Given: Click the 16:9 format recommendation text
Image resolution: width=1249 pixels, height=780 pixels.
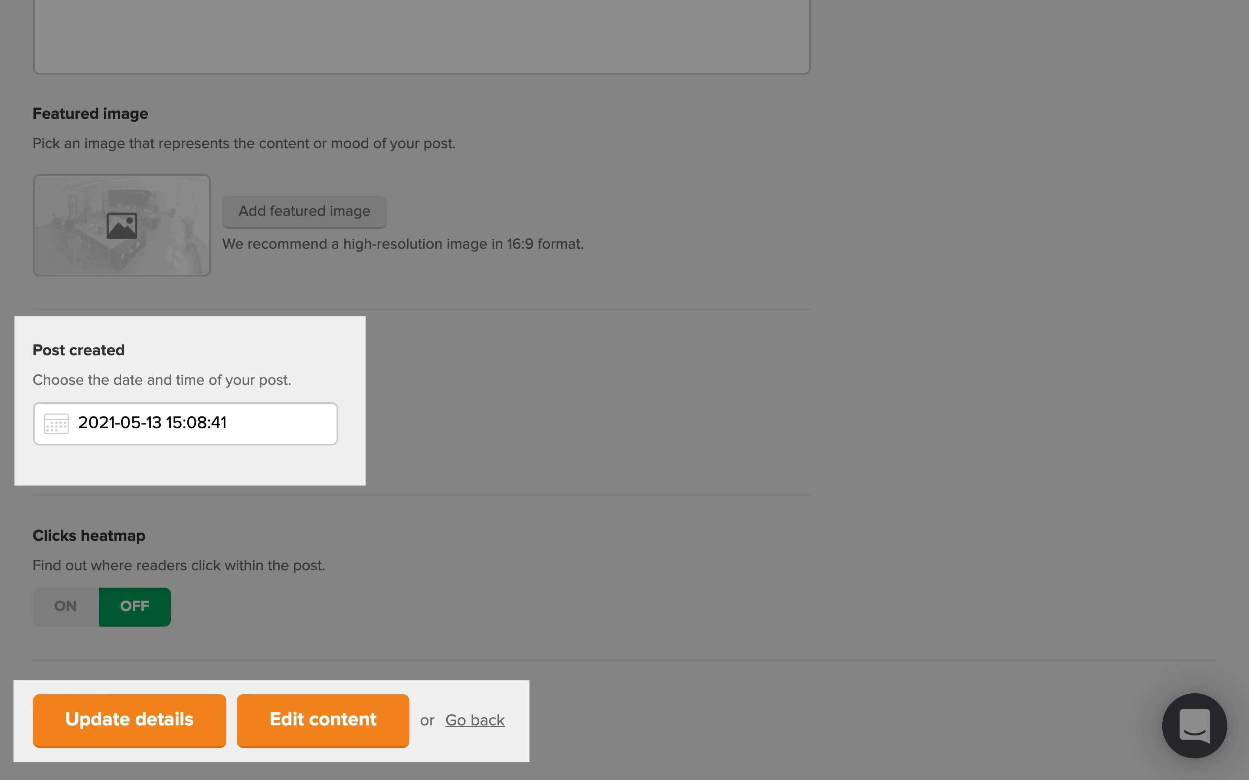Looking at the screenshot, I should [x=402, y=244].
